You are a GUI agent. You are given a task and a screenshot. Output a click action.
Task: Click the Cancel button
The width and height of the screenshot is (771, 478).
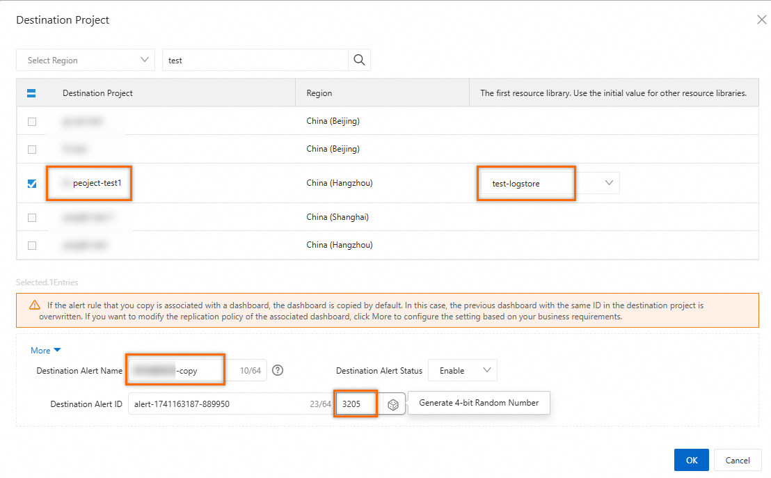(x=738, y=460)
